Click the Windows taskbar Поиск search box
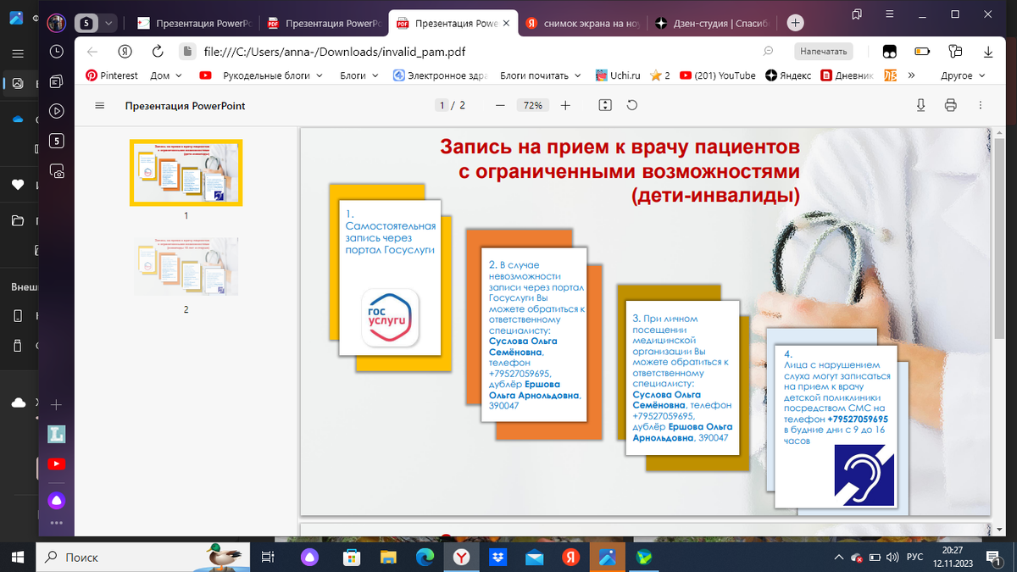This screenshot has height=572, width=1017. 142,557
